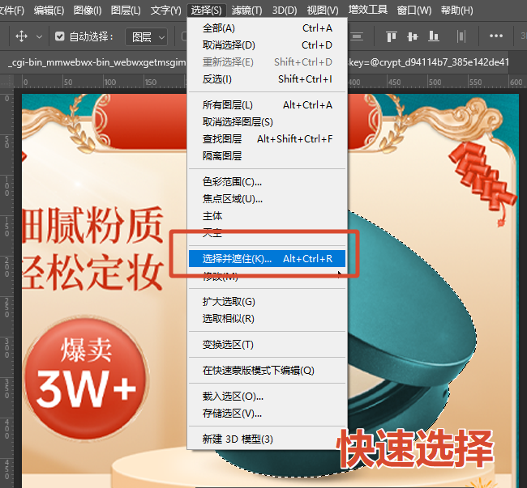Screen dimensions: 527x488
Task: Choose 变换选区(T) entry
Action: 268,345
